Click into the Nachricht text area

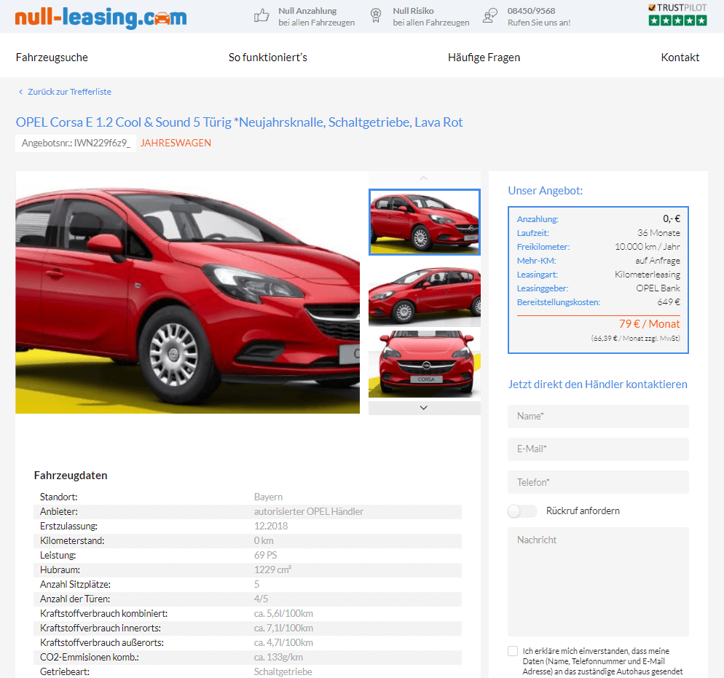[x=598, y=582]
